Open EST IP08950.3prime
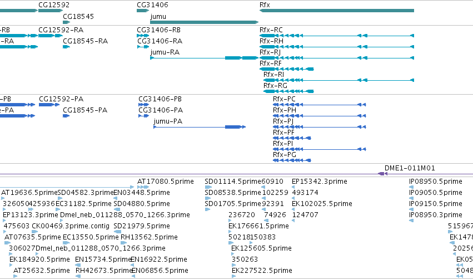This screenshot has height=279, width=473. coord(436,215)
